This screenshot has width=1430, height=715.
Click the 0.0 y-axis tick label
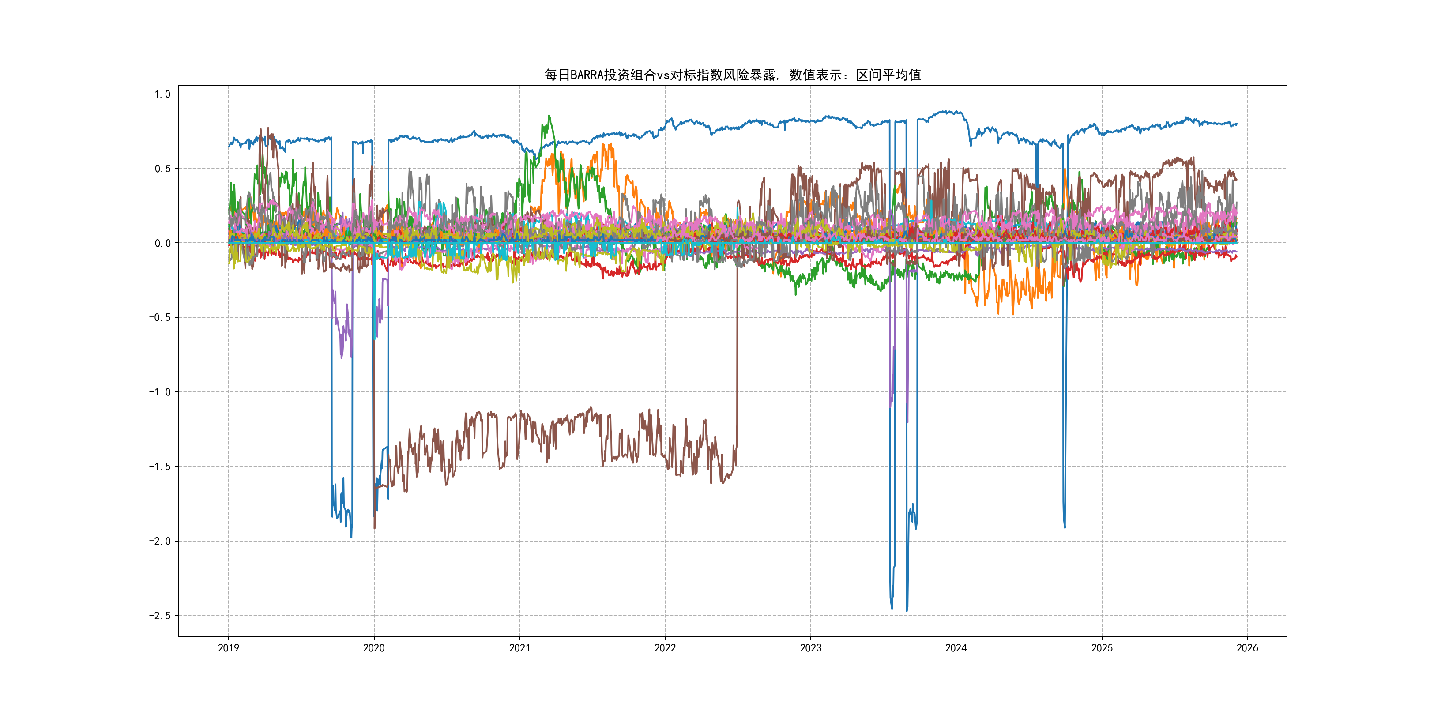[x=163, y=243]
